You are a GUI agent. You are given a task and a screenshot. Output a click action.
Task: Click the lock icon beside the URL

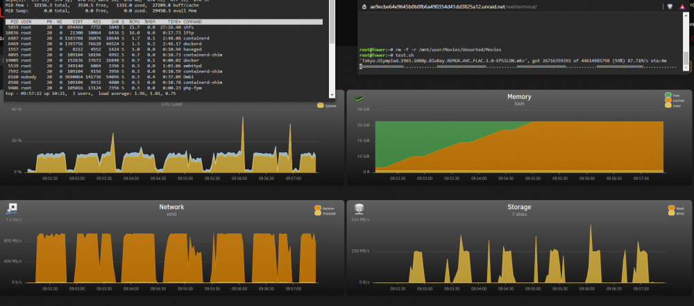click(x=364, y=7)
